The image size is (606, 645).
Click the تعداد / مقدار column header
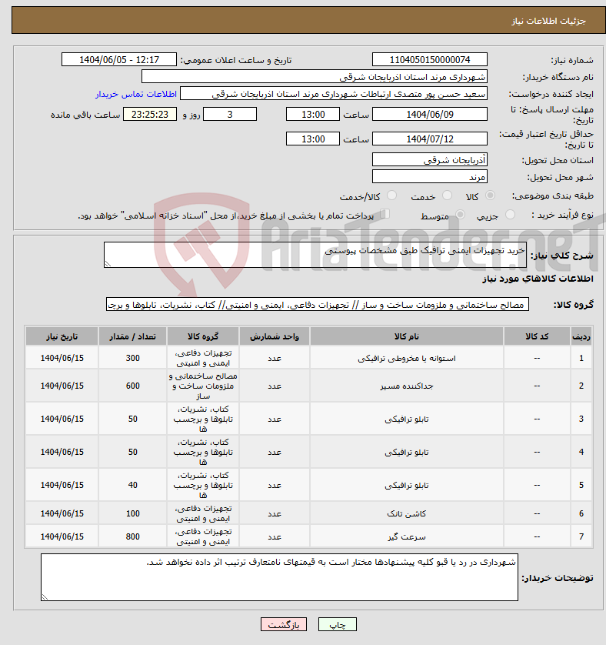133,336
